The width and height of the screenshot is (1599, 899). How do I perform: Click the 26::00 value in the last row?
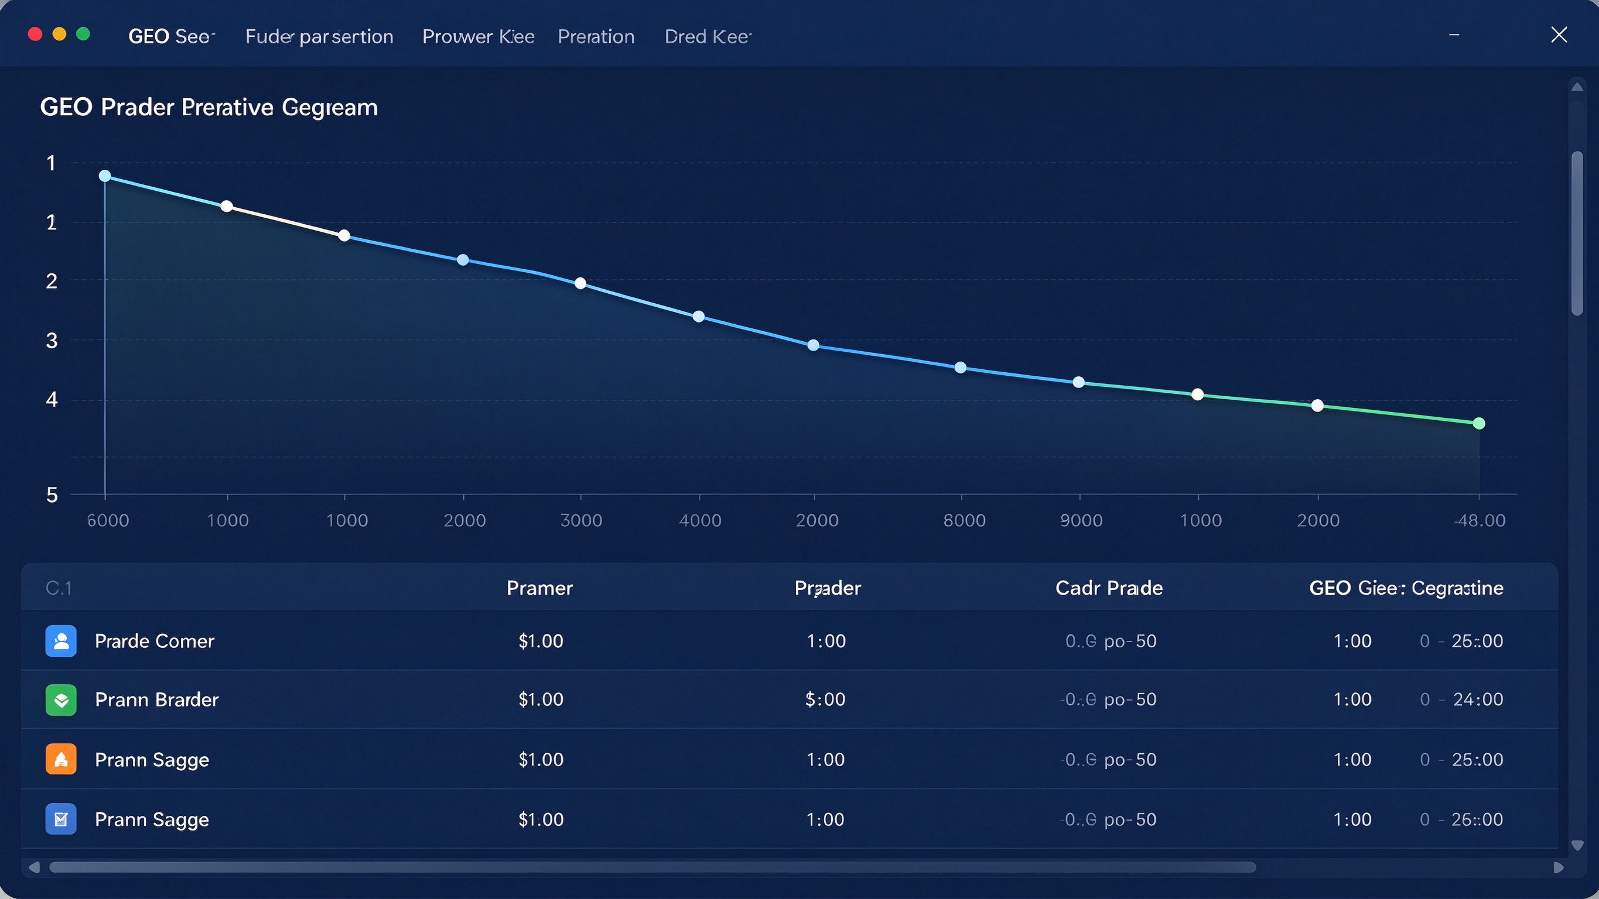[x=1477, y=819]
